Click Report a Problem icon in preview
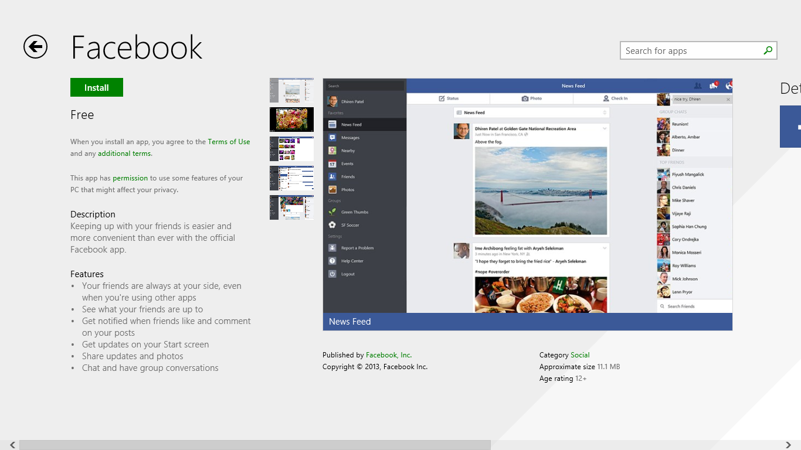The image size is (801, 450). [x=332, y=248]
